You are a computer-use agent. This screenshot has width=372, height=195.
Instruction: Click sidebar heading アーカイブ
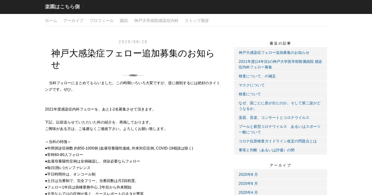tap(280, 165)
